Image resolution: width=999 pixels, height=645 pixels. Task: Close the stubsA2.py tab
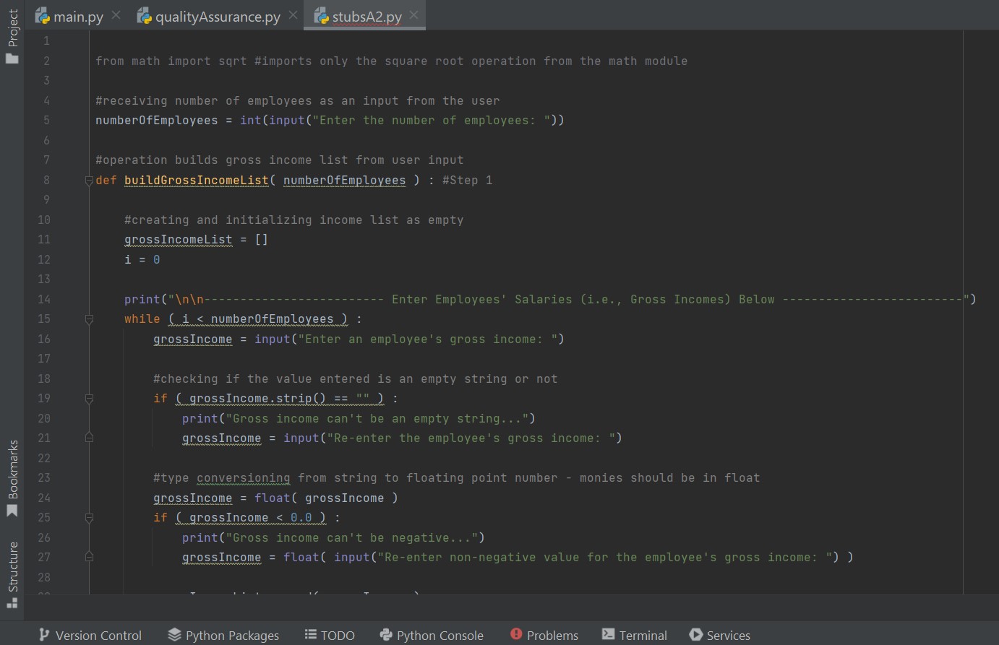coord(413,15)
